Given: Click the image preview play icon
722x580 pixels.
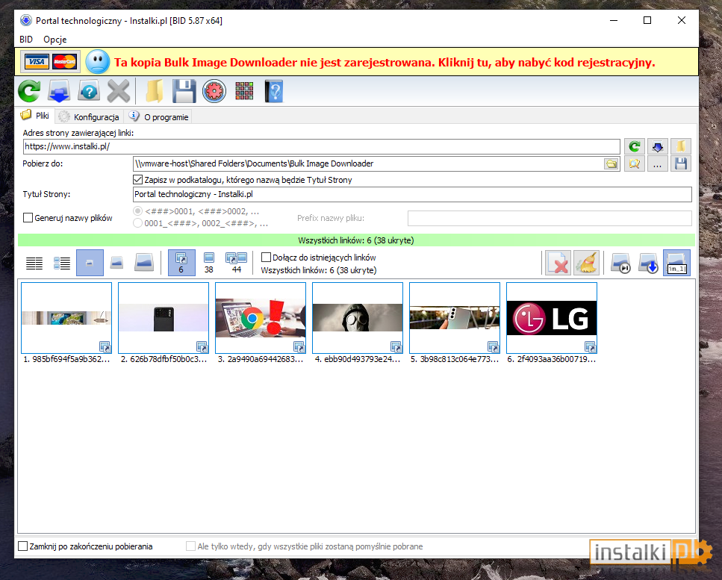Looking at the screenshot, I should point(620,263).
